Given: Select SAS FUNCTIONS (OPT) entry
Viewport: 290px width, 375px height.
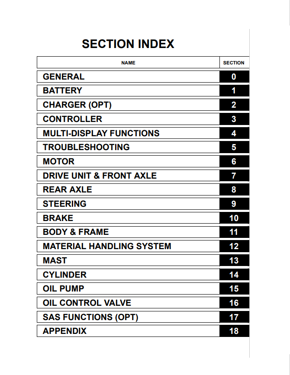Looking at the screenshot, I should [90, 317].
